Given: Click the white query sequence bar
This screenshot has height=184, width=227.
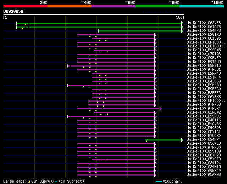Looking at the screenshot, I should pos(94,15).
